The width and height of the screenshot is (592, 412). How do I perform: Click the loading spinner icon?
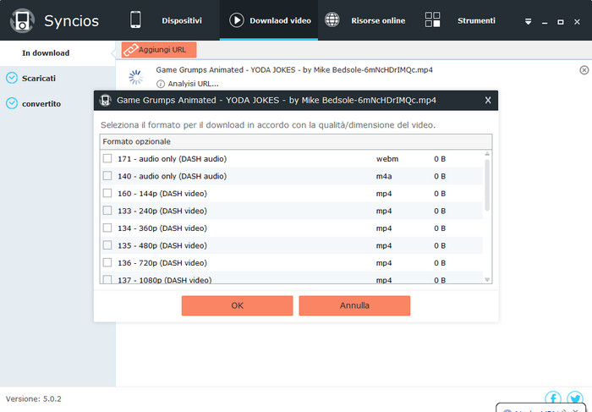click(136, 77)
